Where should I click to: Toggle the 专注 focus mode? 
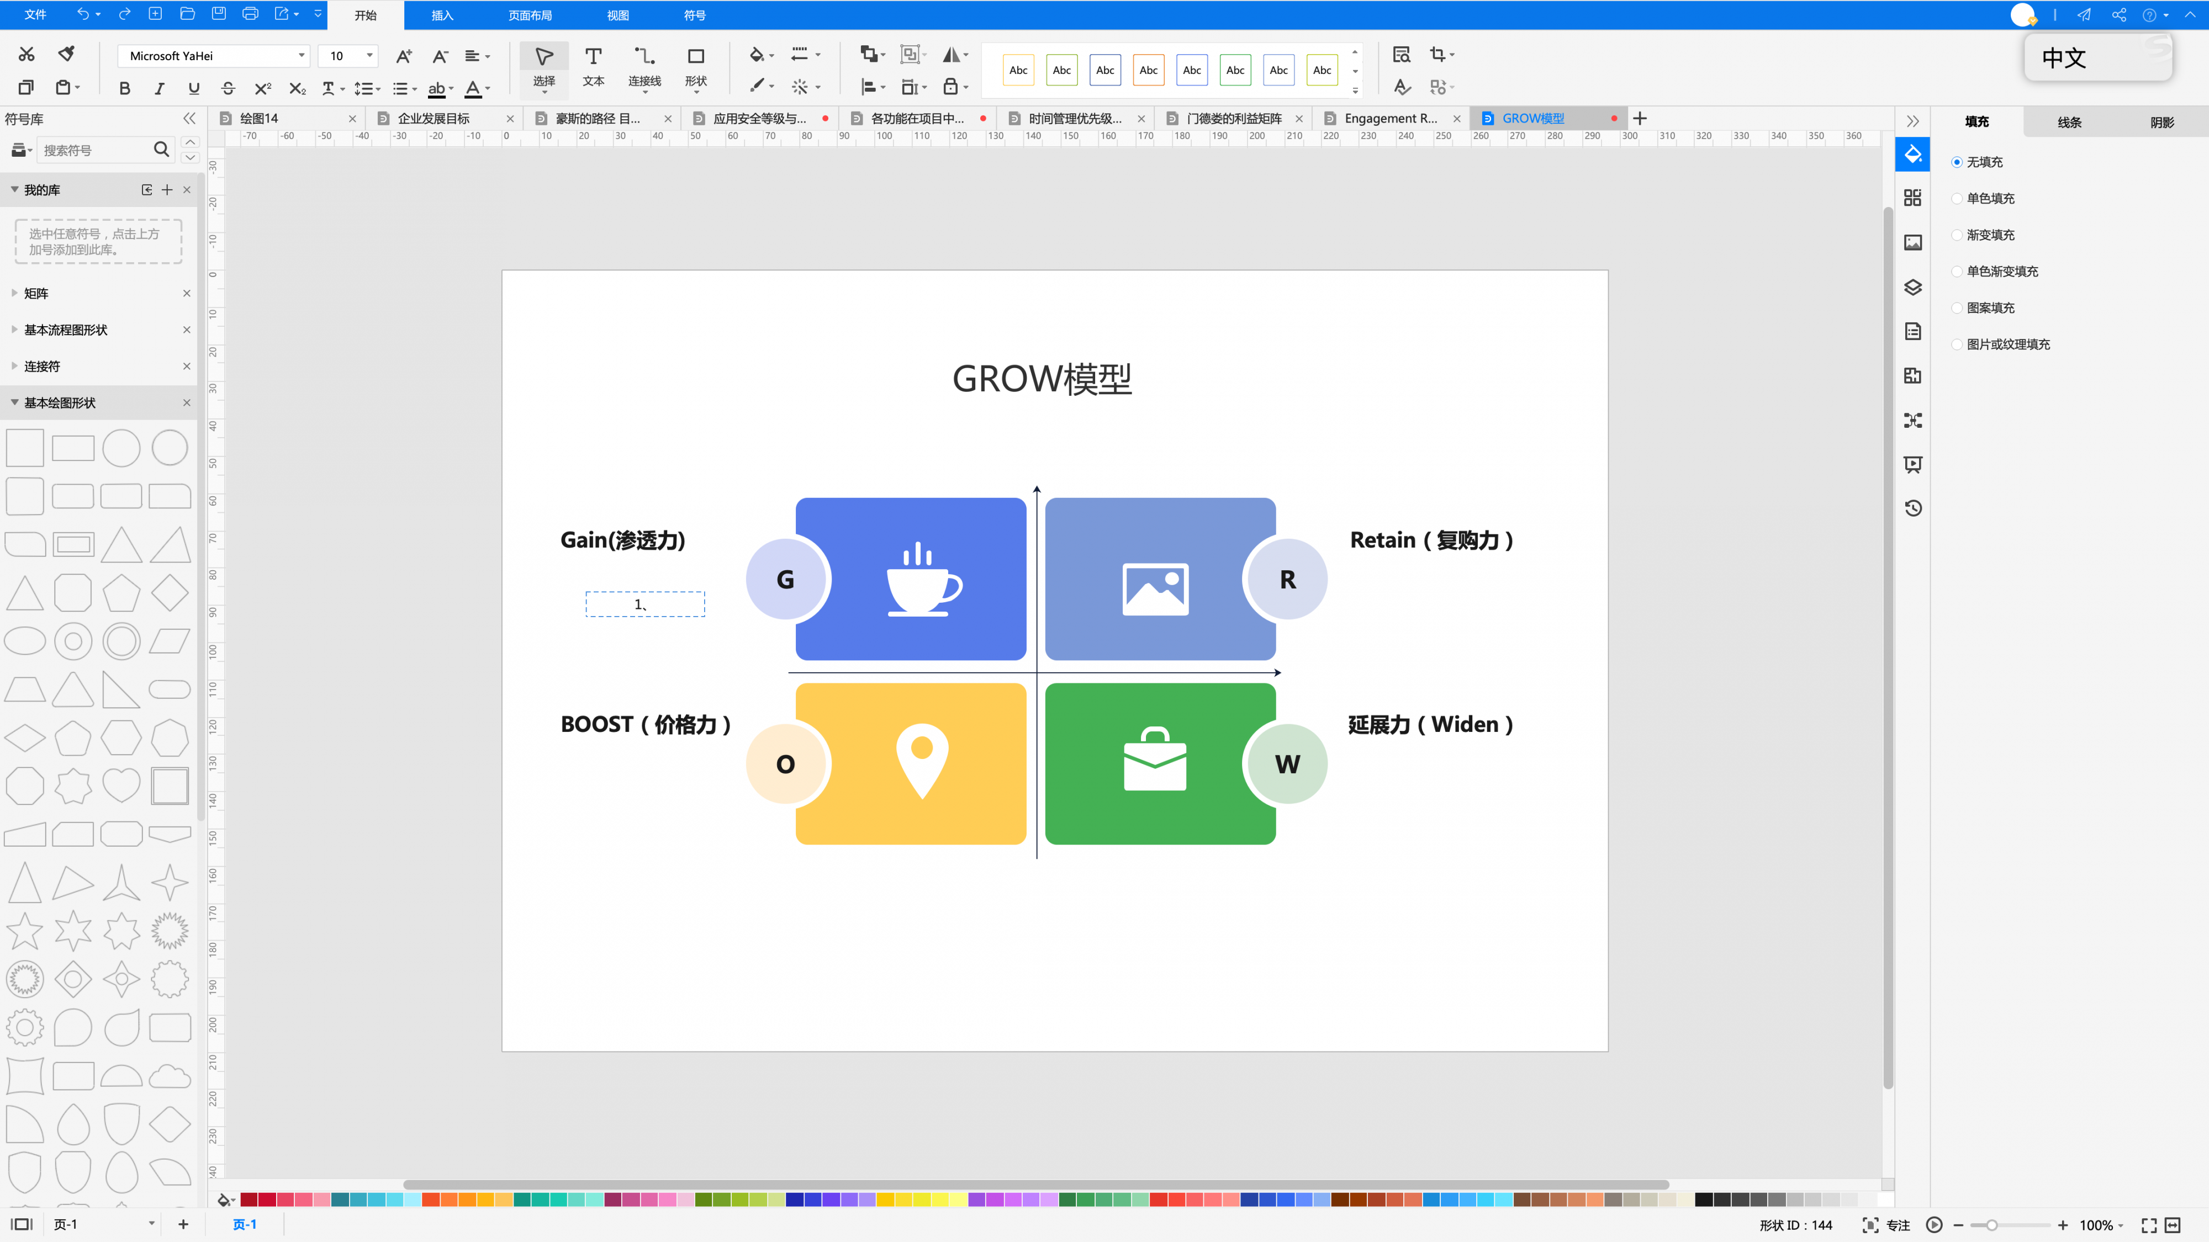tap(1886, 1225)
